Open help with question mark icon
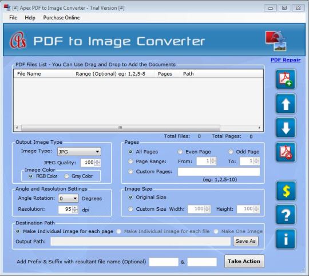 coord(286,215)
